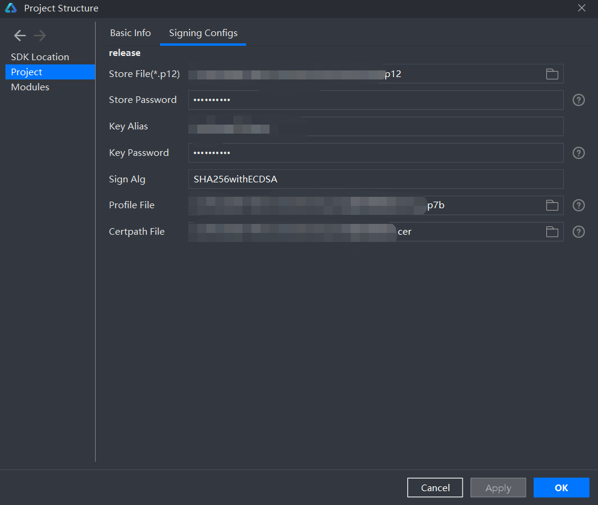Click the forward arrow navigation icon

[40, 36]
